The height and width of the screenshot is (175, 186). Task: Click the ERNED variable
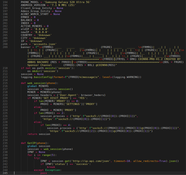25,17
